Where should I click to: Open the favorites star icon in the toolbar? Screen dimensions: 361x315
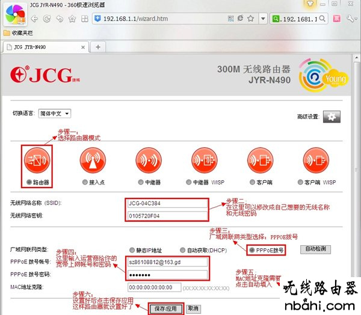[72, 19]
